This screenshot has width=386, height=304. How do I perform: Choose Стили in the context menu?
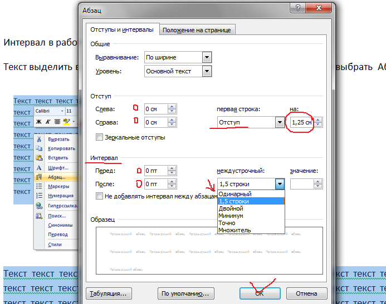click(55, 245)
